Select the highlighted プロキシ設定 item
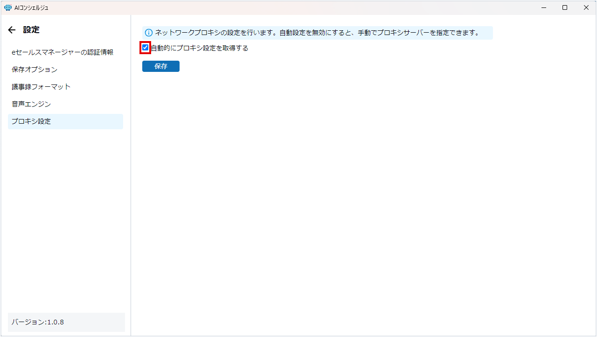 (x=31, y=121)
